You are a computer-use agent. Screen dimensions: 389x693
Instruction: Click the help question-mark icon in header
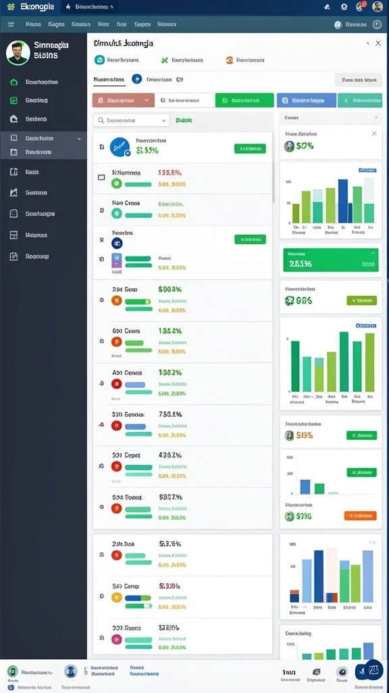coord(377,25)
